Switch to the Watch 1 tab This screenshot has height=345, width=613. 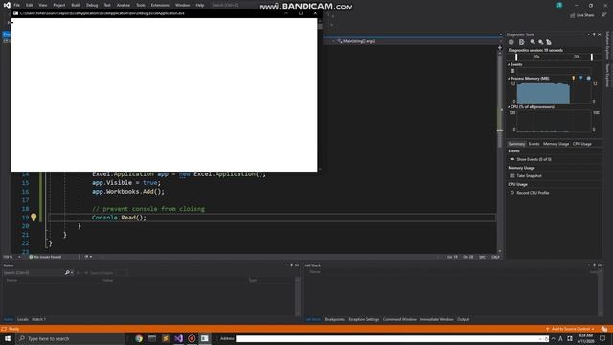38,319
